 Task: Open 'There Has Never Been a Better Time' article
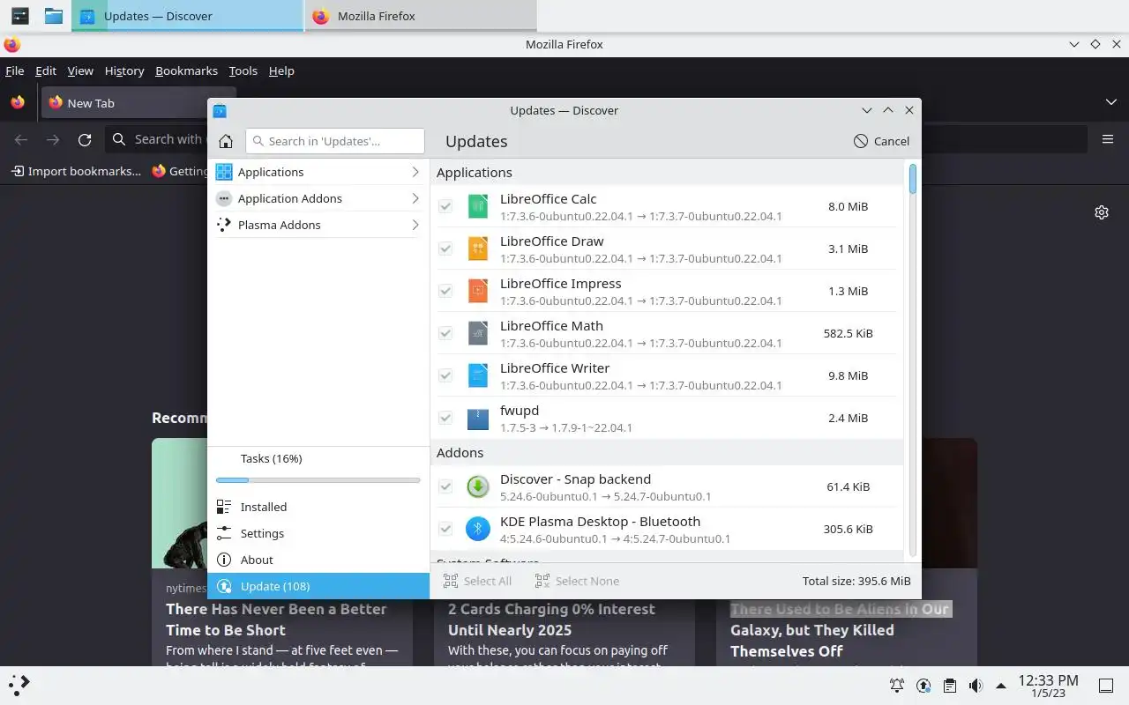(276, 620)
